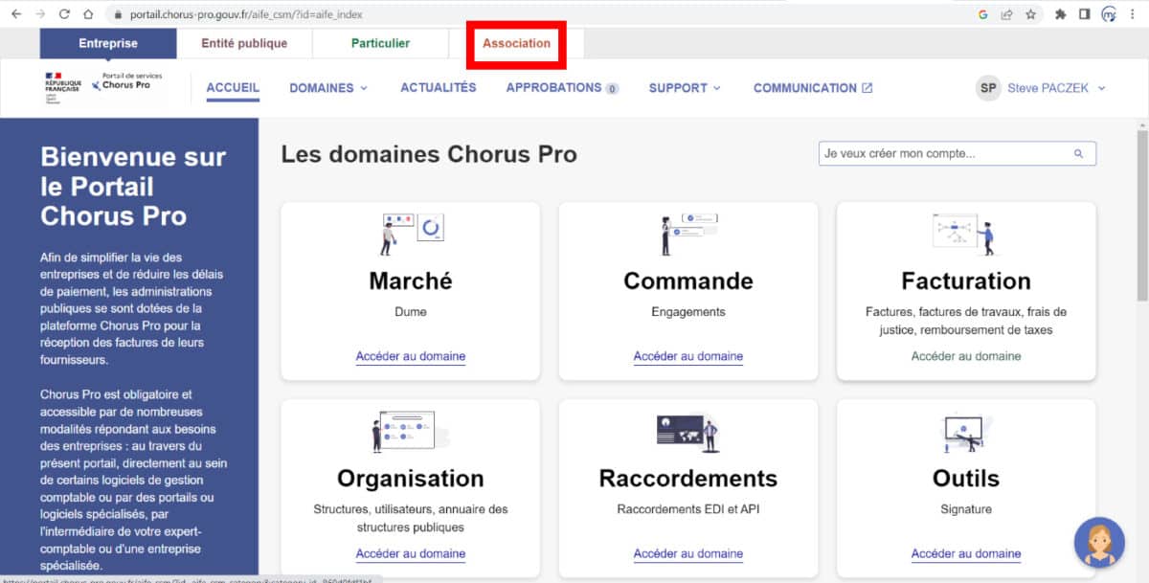The width and height of the screenshot is (1149, 583).
Task: Open the Steve PACZEK account menu
Action: pos(1048,87)
